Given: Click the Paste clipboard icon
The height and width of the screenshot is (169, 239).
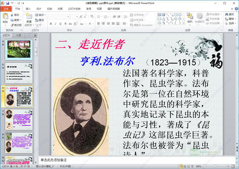Looking at the screenshot, I should pos(5,16).
